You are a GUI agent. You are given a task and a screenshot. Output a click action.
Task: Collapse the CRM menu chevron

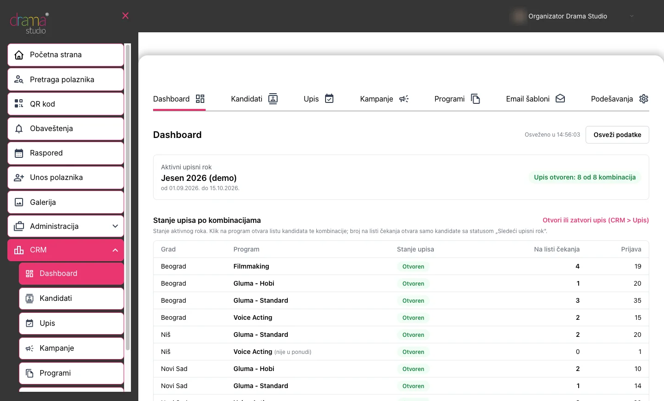115,250
